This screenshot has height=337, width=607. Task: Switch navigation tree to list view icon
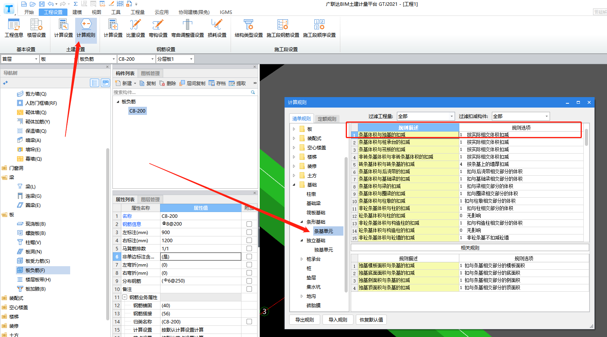tap(95, 83)
